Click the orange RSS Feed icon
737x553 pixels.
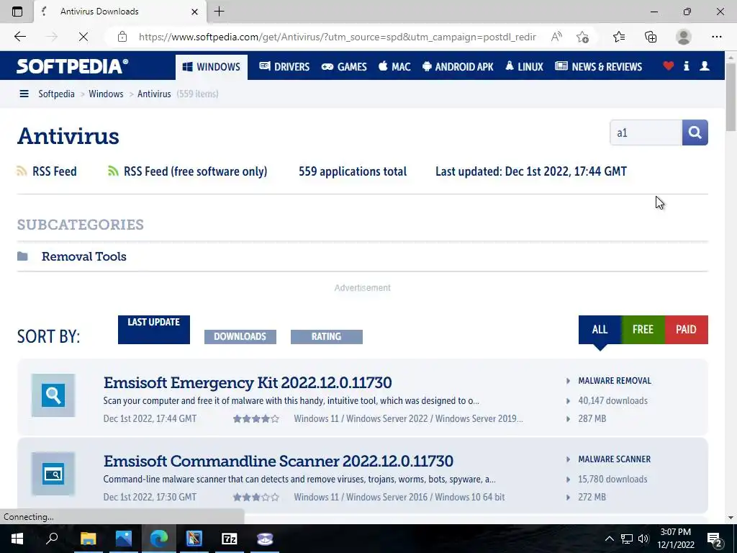pos(22,171)
